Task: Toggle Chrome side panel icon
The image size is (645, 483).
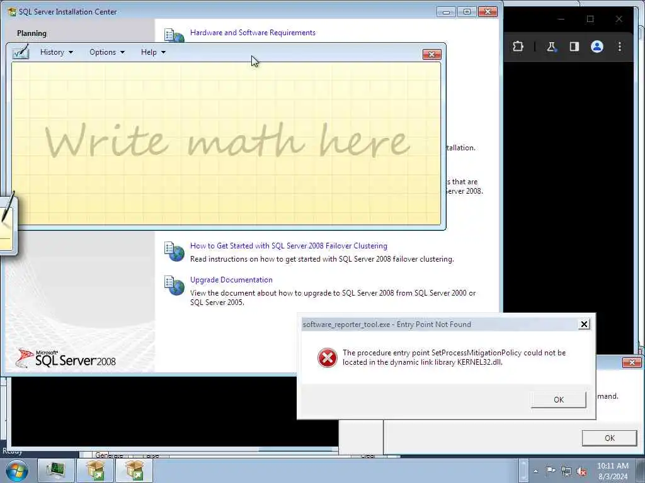Action: pyautogui.click(x=574, y=47)
